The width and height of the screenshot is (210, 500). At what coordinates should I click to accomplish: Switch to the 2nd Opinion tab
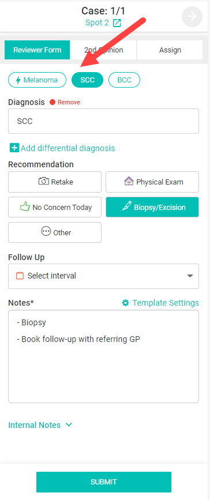tap(103, 50)
